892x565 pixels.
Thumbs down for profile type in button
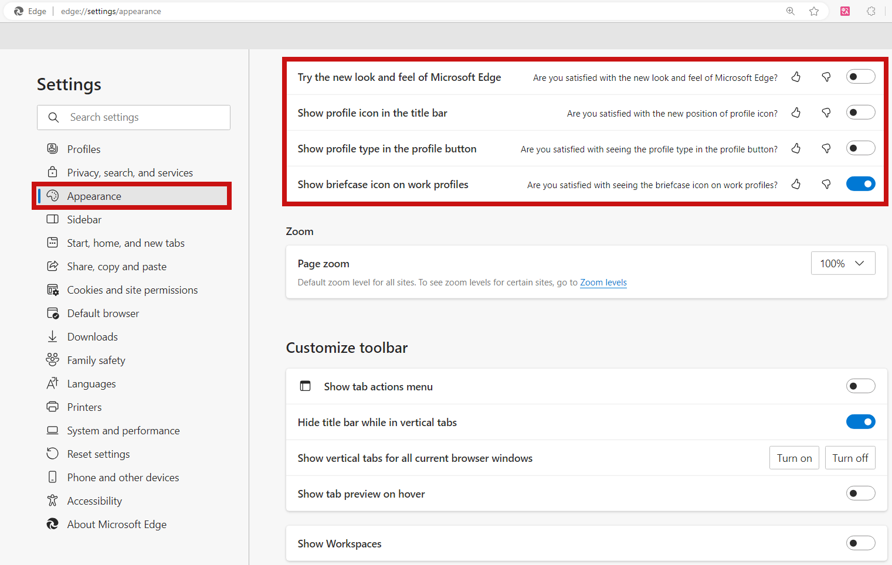tap(826, 148)
